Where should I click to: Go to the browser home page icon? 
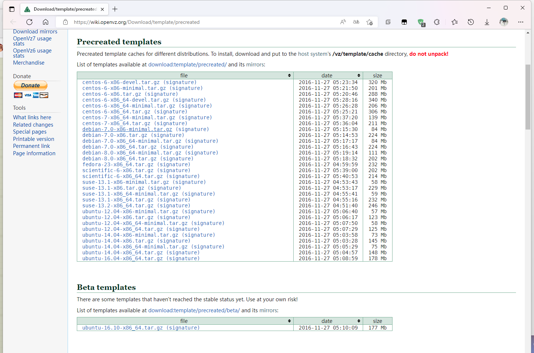46,22
